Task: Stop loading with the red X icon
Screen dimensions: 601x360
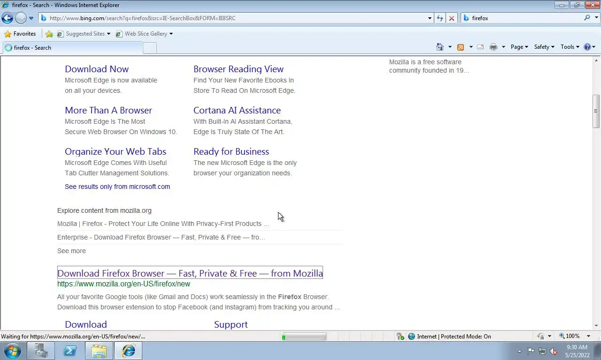Action: coord(452,18)
